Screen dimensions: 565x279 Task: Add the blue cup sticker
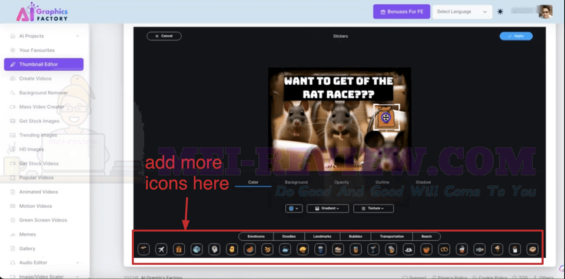coord(320,249)
